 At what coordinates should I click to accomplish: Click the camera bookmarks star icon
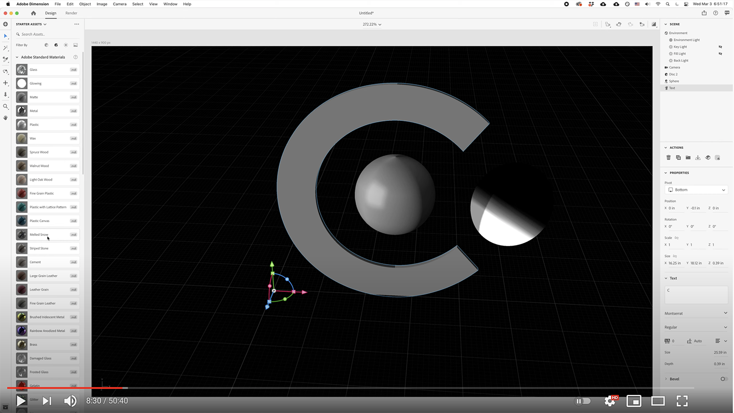click(x=642, y=24)
